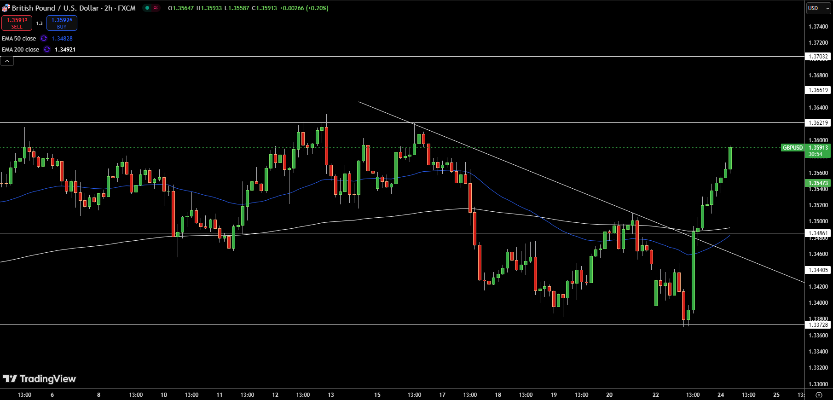
Task: Click the SELL 1.35913 button
Action: [x=17, y=23]
